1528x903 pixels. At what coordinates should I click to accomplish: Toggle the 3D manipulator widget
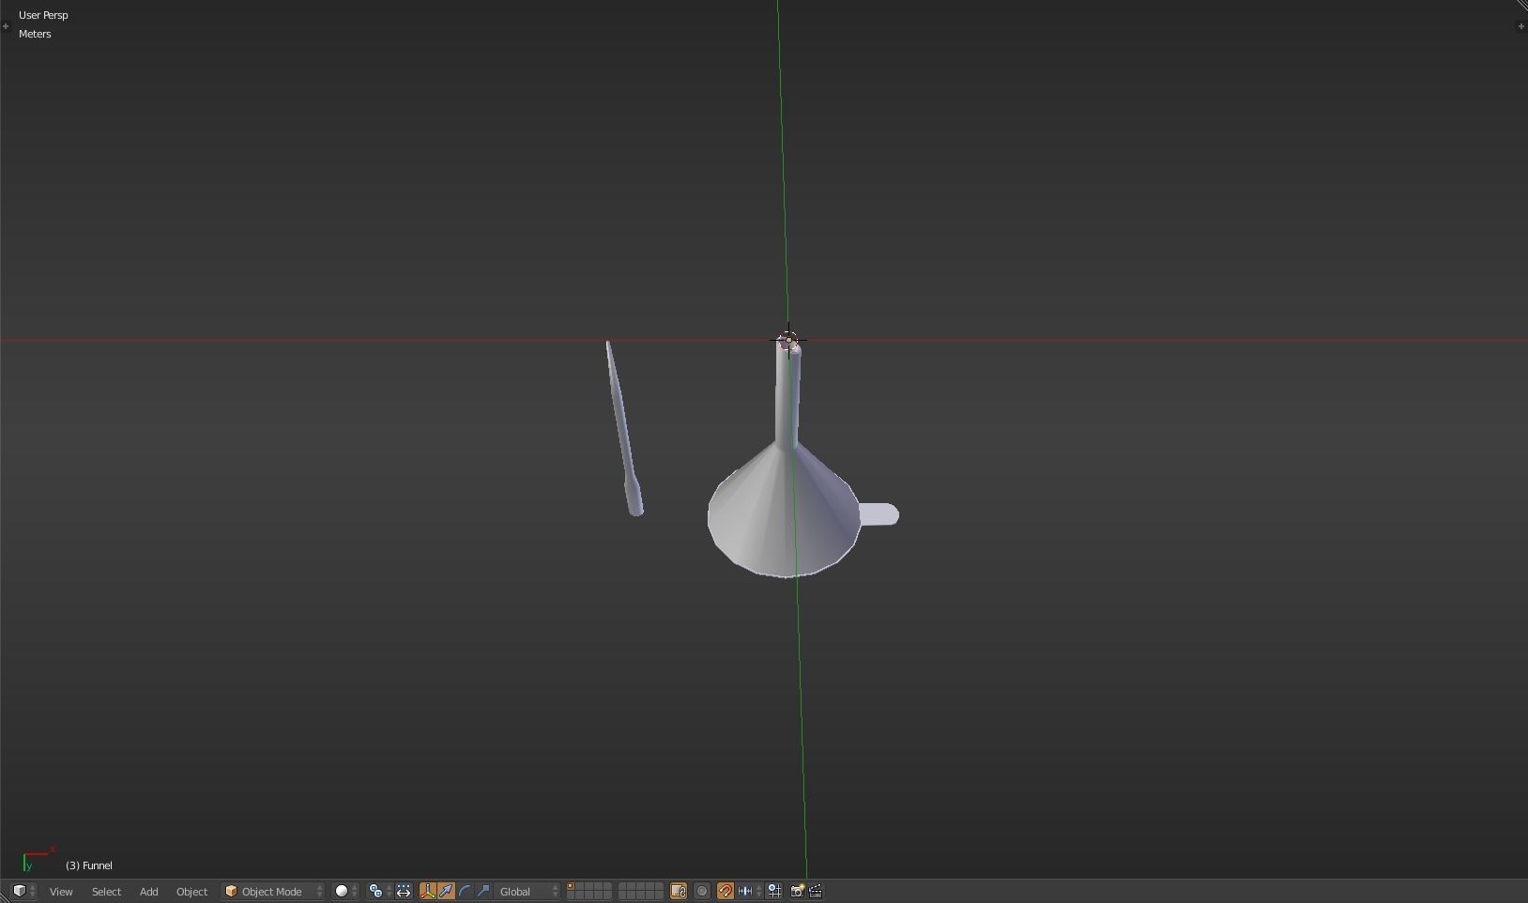click(428, 891)
